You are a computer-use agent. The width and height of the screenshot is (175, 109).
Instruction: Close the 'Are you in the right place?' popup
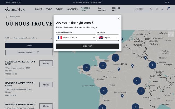[x=119, y=19]
